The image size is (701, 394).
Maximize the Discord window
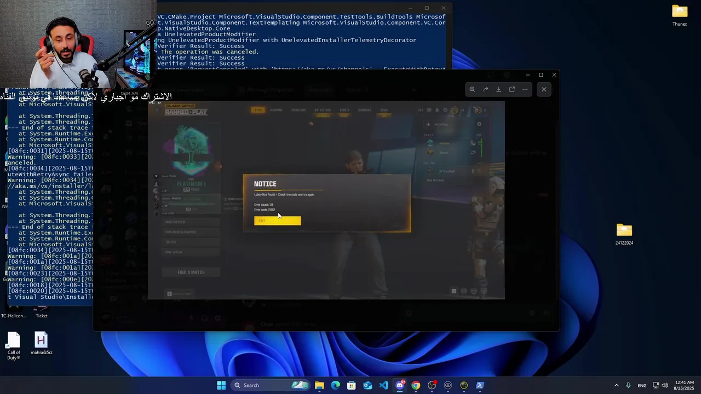coord(541,75)
